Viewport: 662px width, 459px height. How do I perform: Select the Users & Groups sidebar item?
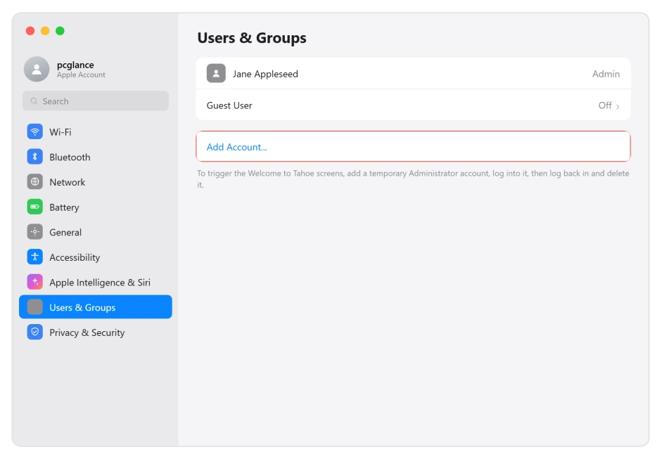pyautogui.click(x=96, y=307)
